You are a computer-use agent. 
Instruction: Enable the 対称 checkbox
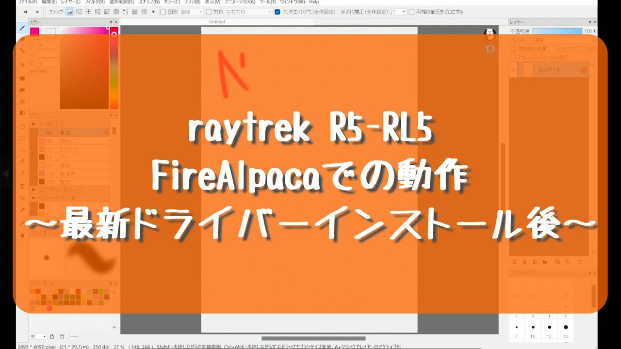(x=209, y=12)
